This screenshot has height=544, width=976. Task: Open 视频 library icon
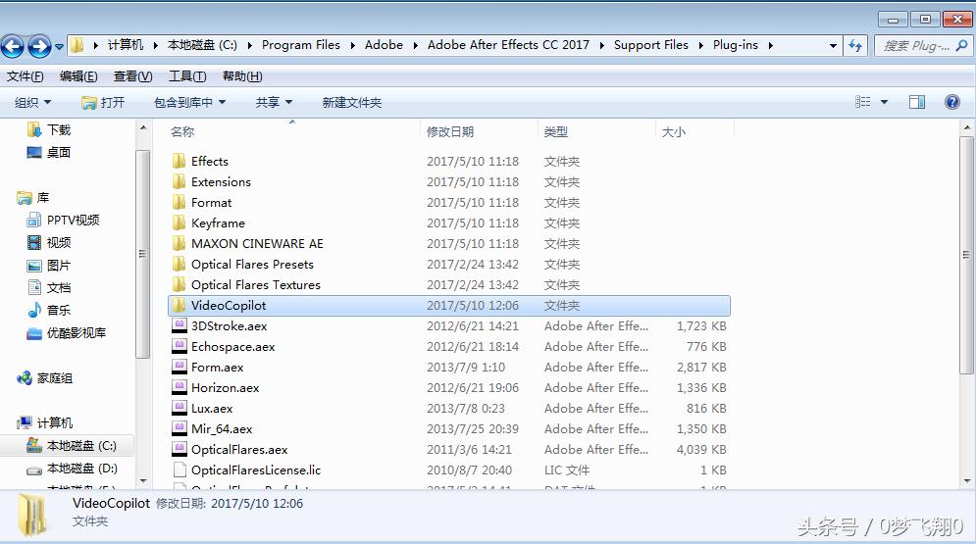coord(34,242)
